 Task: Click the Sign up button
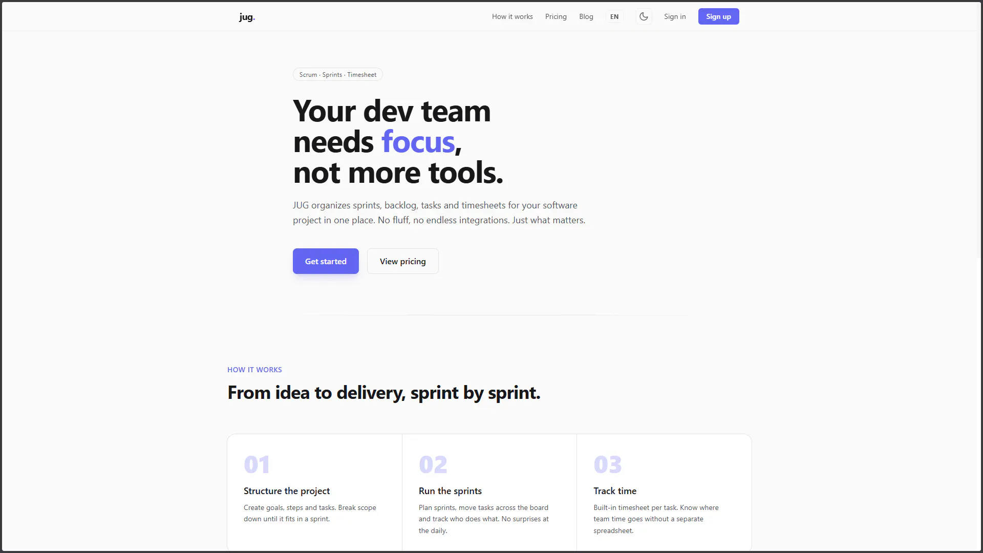[x=718, y=16]
